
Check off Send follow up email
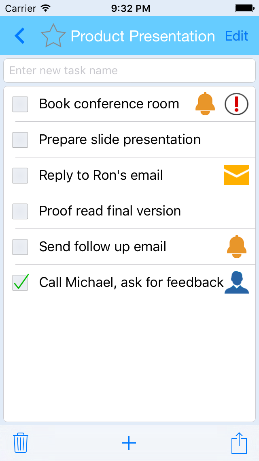click(x=20, y=247)
